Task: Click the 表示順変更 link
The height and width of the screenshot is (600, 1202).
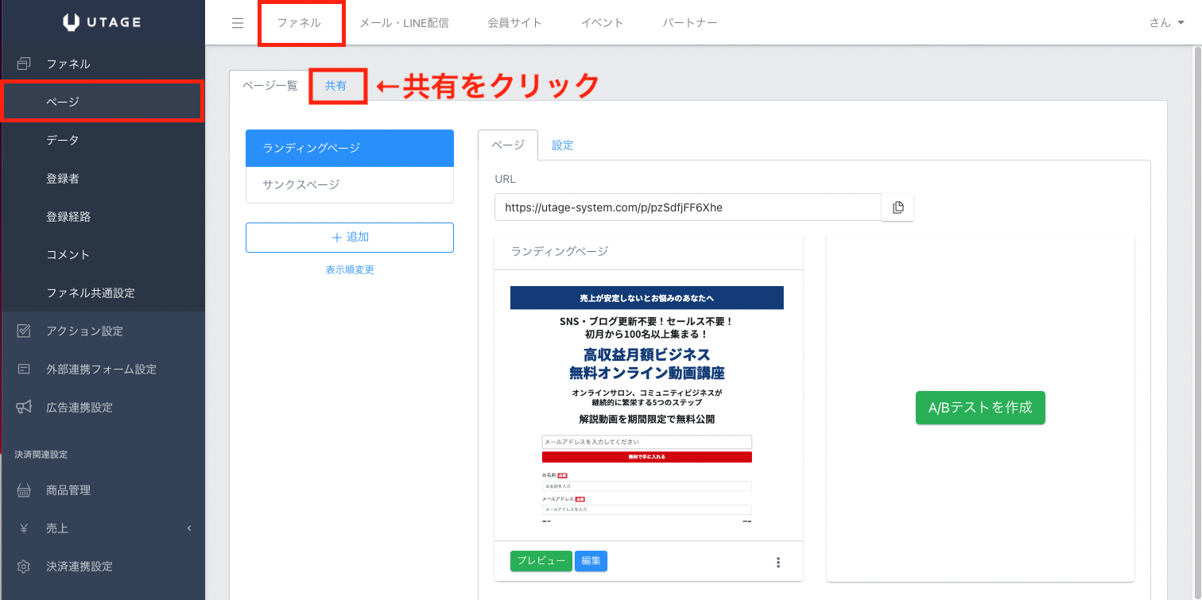Action: 350,270
